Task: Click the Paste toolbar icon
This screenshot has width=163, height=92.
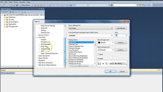Action: pos(50,5)
